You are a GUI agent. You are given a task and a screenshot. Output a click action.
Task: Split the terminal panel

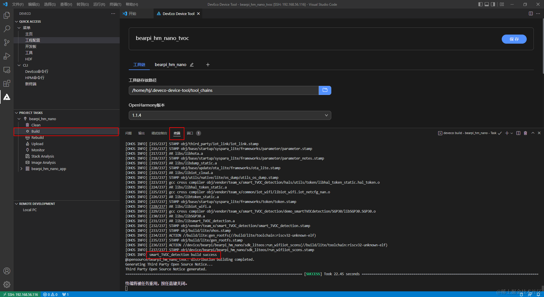[518, 133]
